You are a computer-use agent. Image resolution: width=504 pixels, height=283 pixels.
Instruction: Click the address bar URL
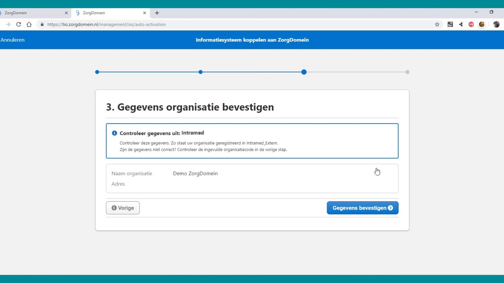106,24
